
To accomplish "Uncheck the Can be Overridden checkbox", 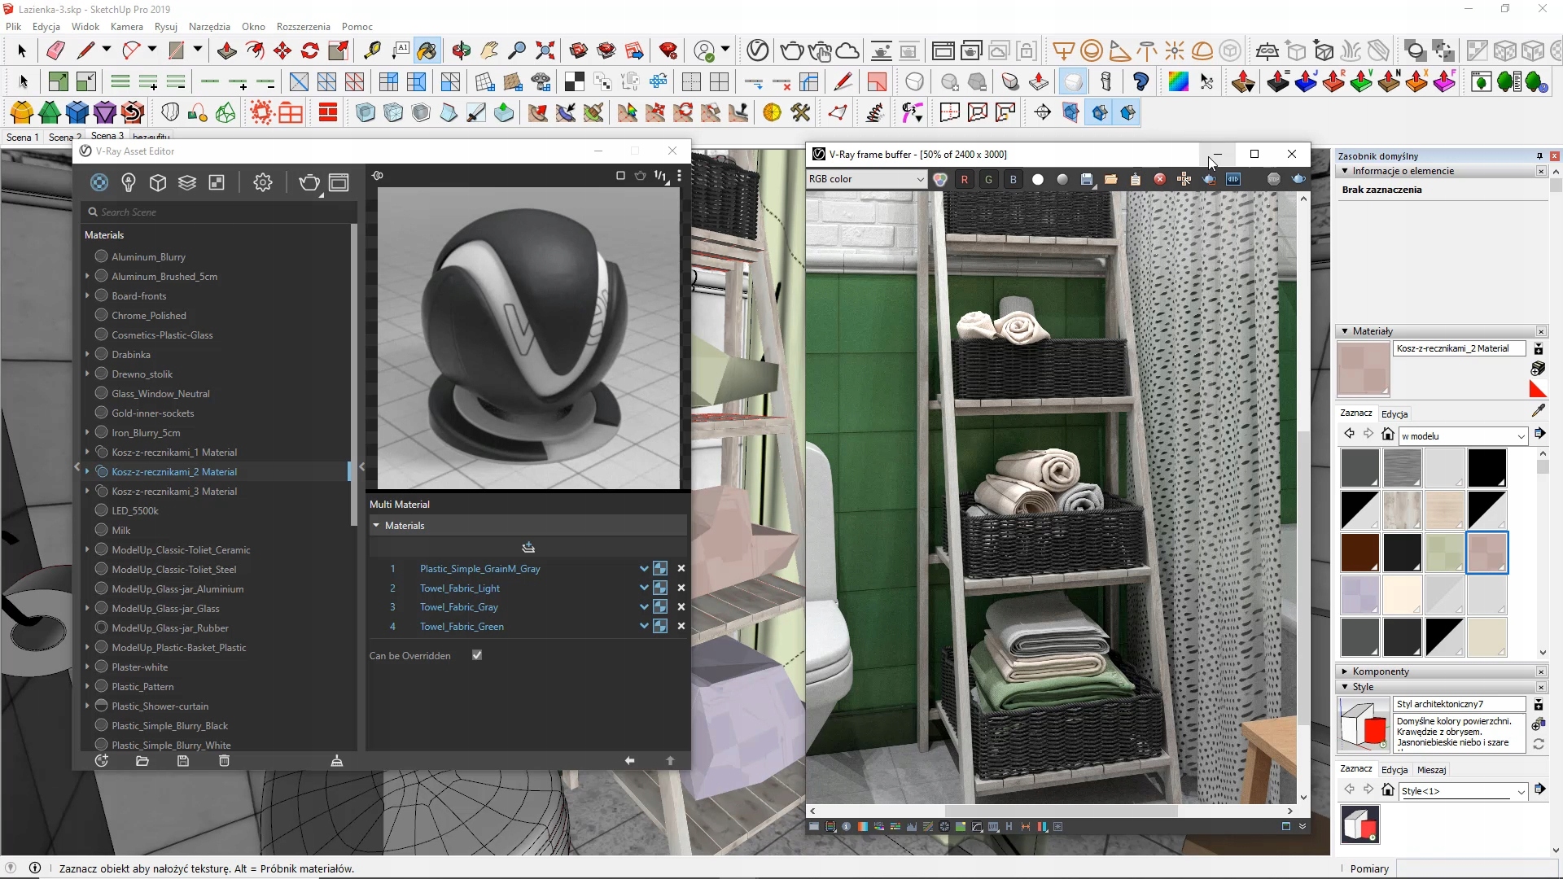I will pyautogui.click(x=477, y=655).
